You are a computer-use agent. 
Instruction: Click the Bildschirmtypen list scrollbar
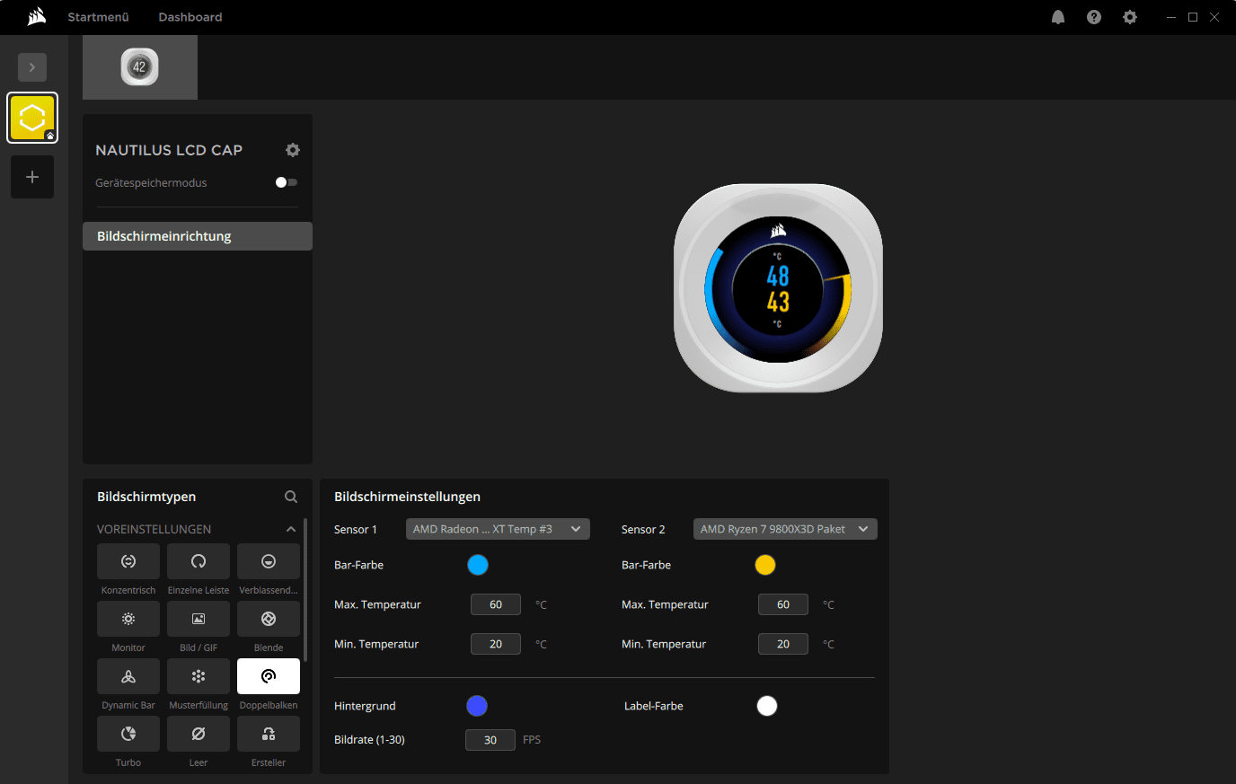(x=305, y=590)
